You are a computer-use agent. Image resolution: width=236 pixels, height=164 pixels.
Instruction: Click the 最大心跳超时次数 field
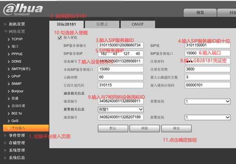point(207,77)
